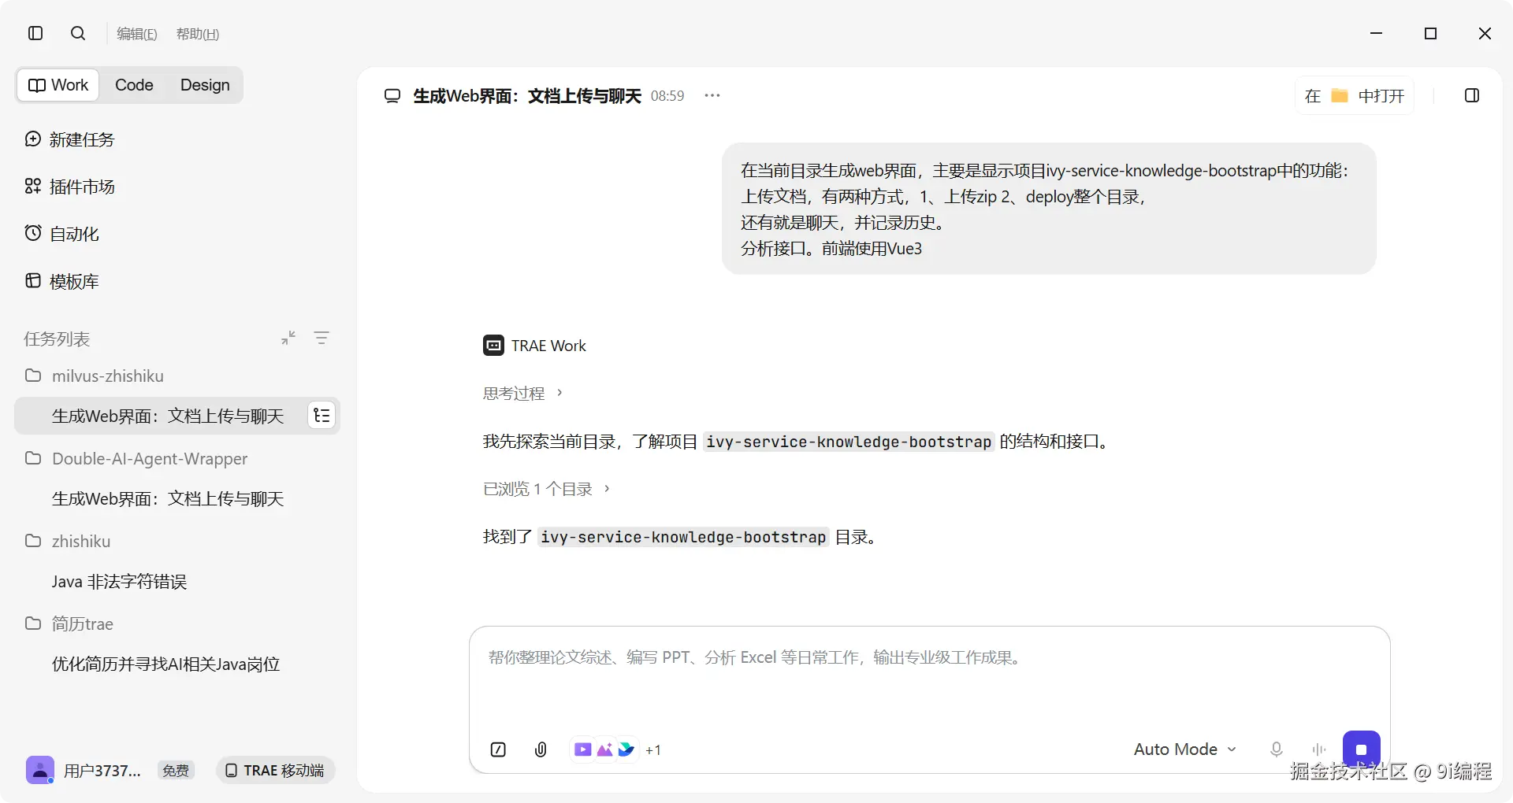This screenshot has height=803, width=1513.
Task: Click the TRAE Work agent icon
Action: 493,345
